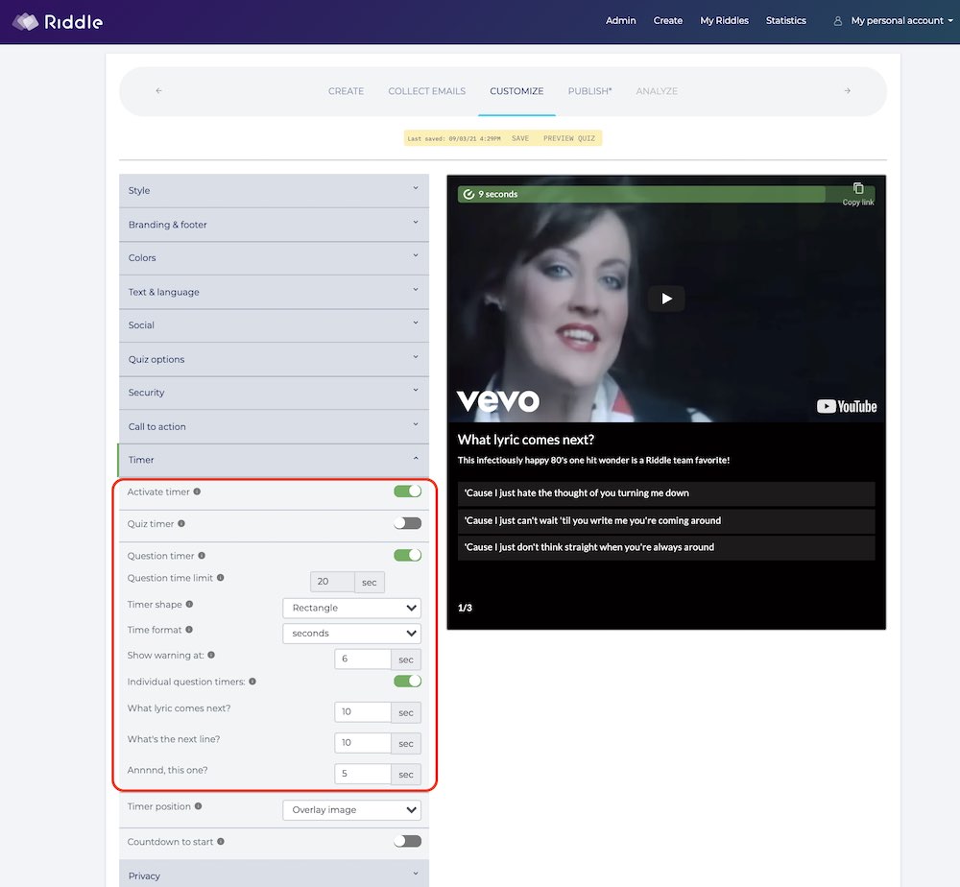This screenshot has width=960, height=887.
Task: Expand the Text & language section
Action: [274, 292]
